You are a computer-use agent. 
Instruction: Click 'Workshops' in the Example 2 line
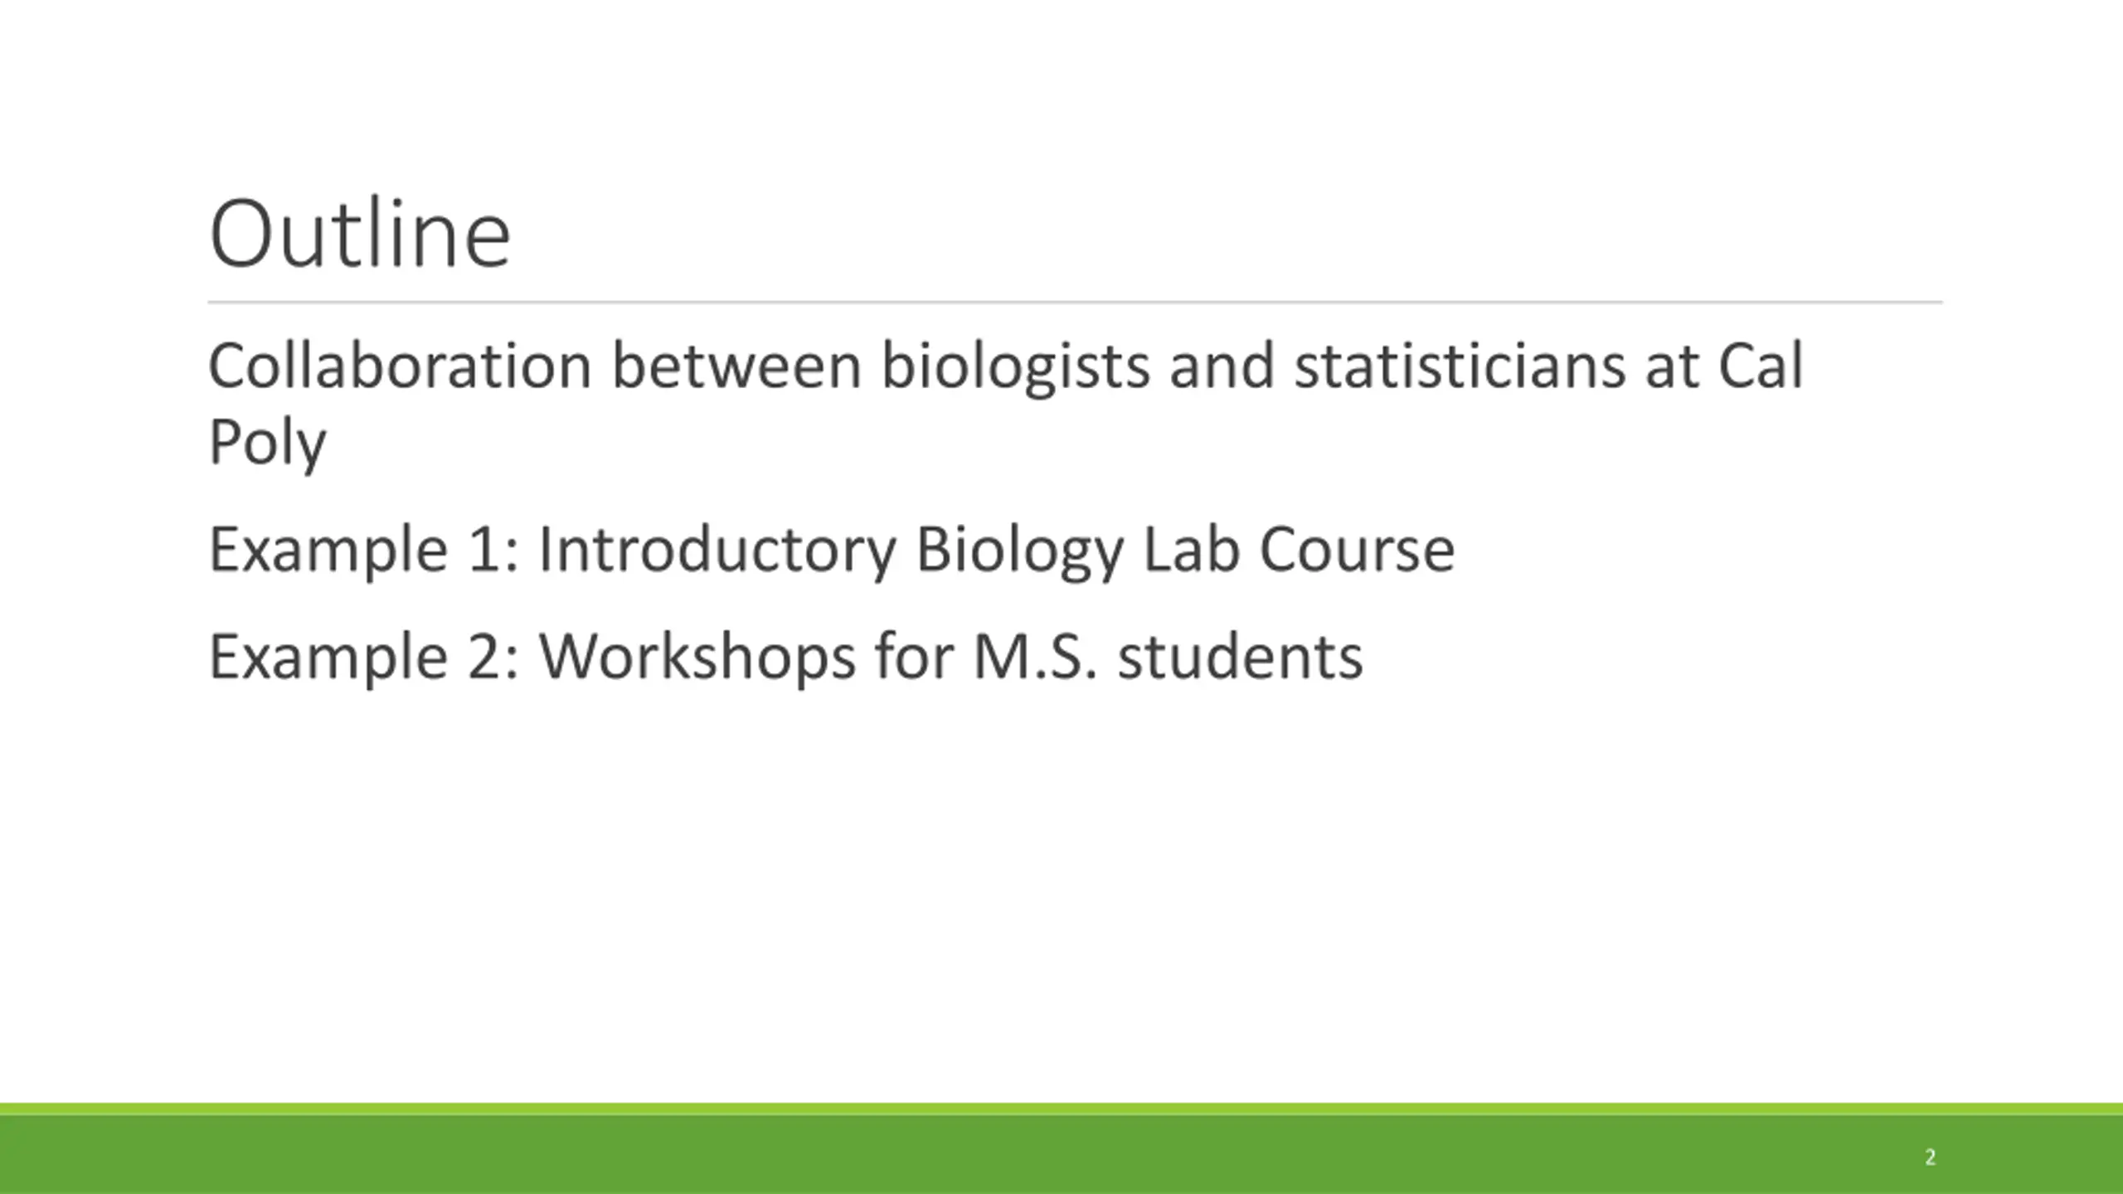coord(697,658)
